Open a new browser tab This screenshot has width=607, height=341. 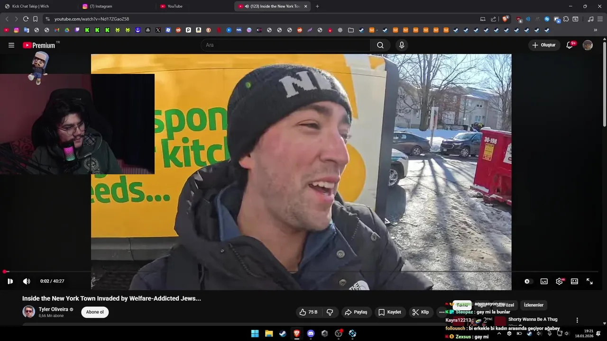click(317, 6)
